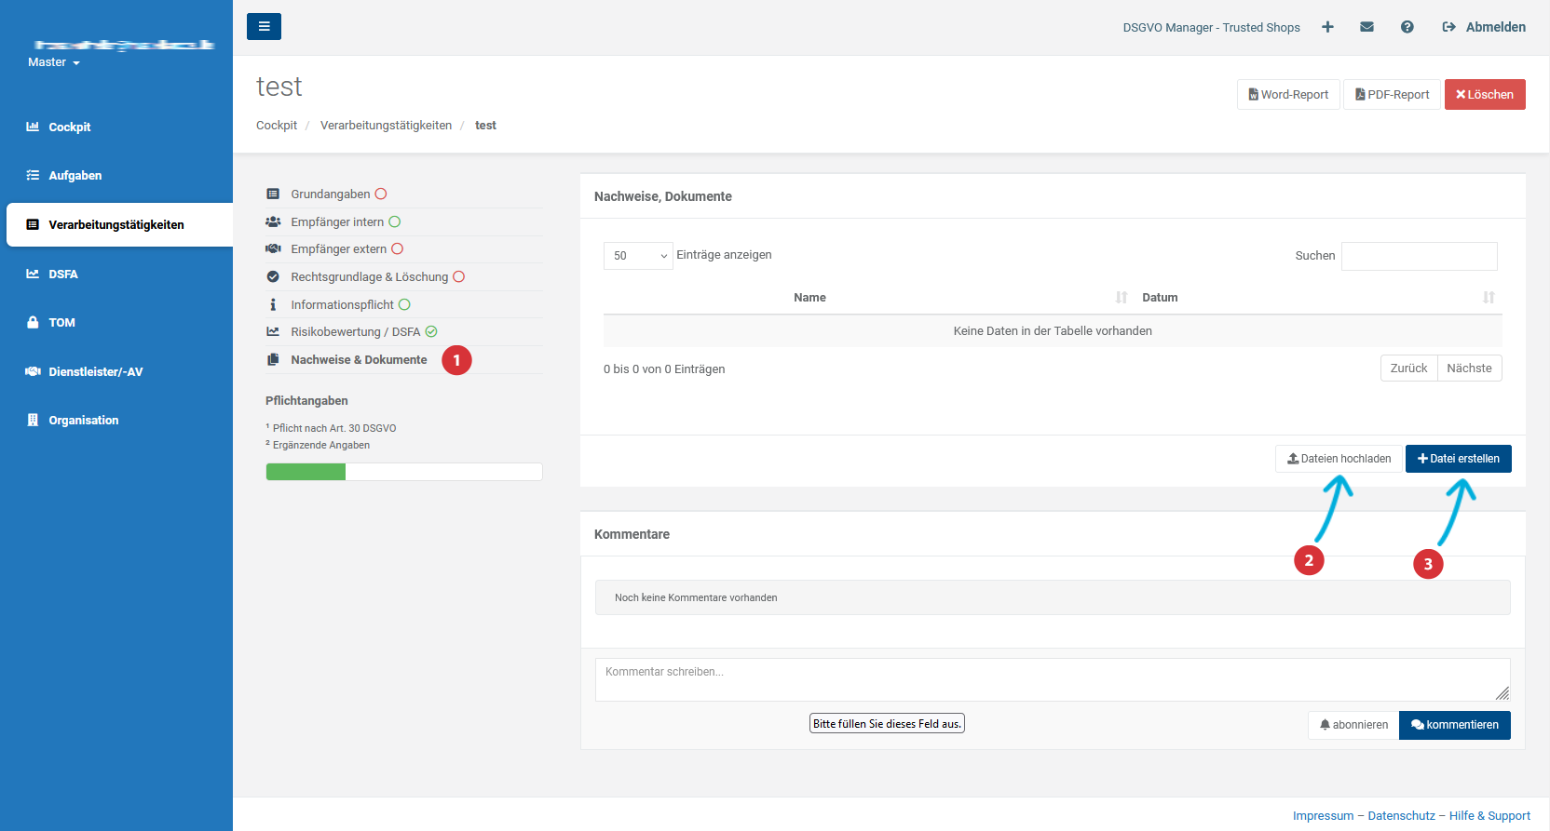Click the Dienstleister handshake icon in sidebar

tap(33, 371)
